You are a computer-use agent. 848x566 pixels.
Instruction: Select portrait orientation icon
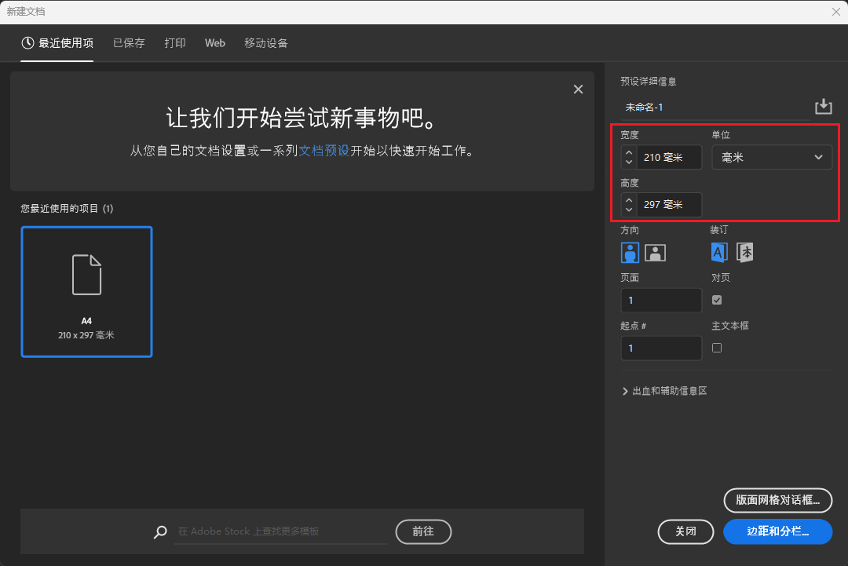pos(630,252)
